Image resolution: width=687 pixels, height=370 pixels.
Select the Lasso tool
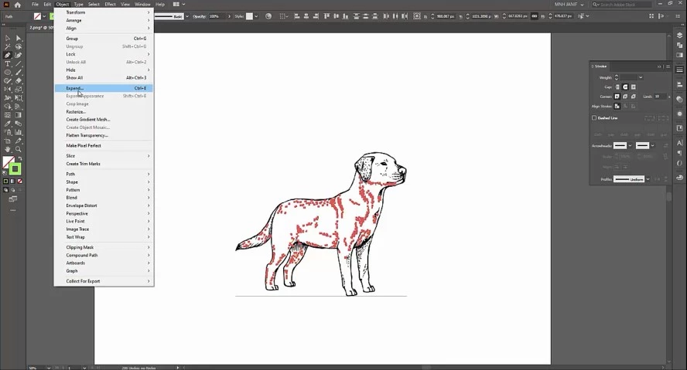[x=19, y=47]
